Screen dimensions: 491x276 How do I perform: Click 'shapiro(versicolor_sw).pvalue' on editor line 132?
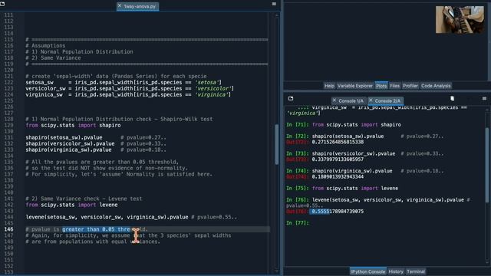[70, 143]
